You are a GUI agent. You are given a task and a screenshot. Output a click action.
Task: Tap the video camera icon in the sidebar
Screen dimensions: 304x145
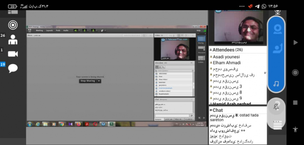point(13,53)
